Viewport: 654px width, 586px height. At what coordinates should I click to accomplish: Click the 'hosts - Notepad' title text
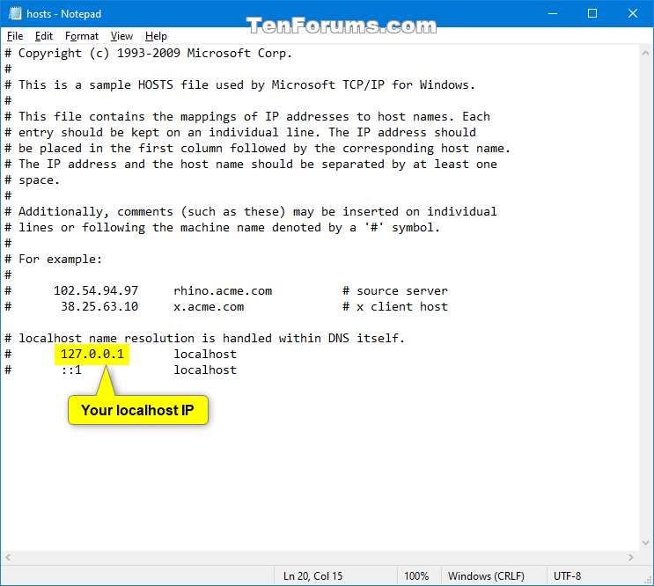(x=63, y=14)
